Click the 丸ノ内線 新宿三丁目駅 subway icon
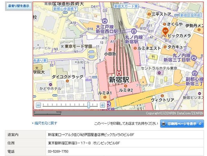Image resolution: width=207 pixels, height=156 pixels. (193, 57)
